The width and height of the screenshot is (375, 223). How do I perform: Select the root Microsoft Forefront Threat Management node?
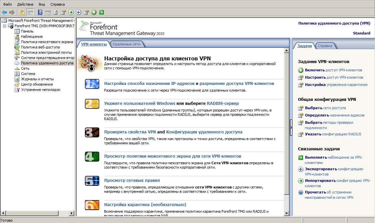[41, 21]
